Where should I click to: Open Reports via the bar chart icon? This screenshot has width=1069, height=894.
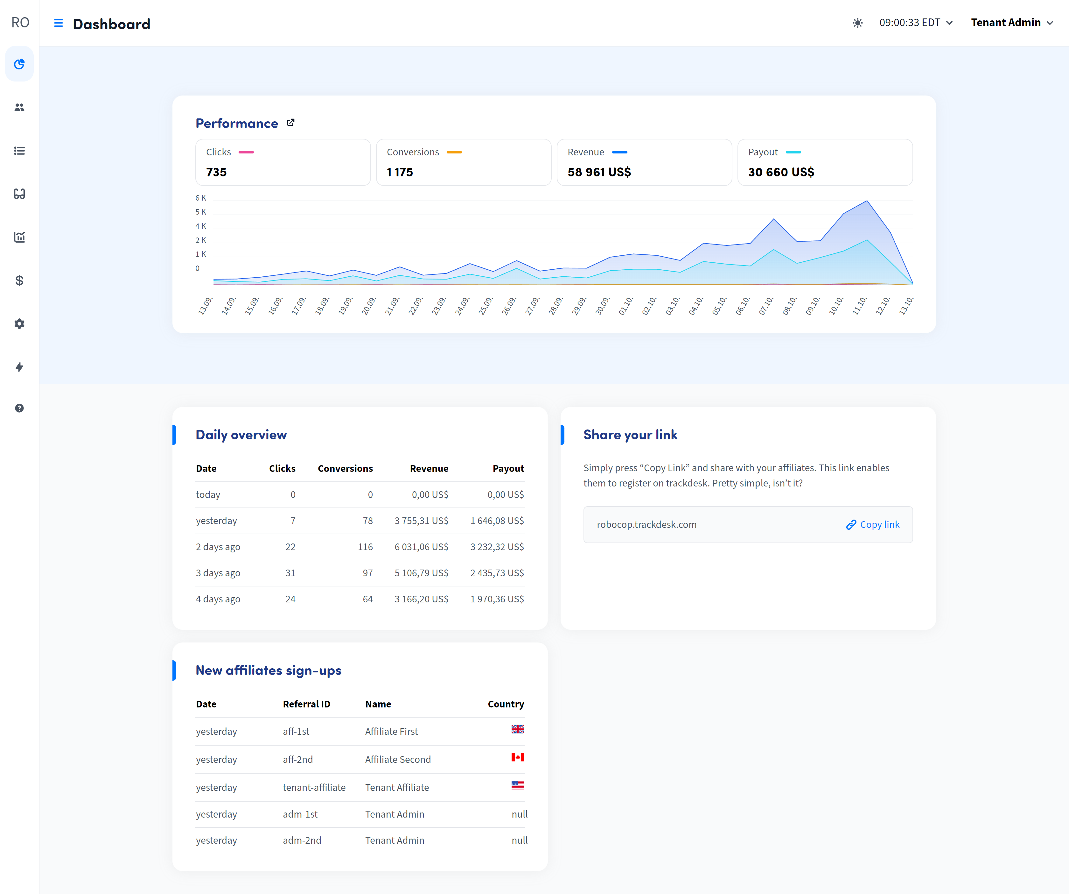19,237
